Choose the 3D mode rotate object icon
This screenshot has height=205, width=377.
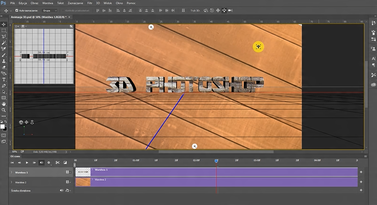(206, 10)
